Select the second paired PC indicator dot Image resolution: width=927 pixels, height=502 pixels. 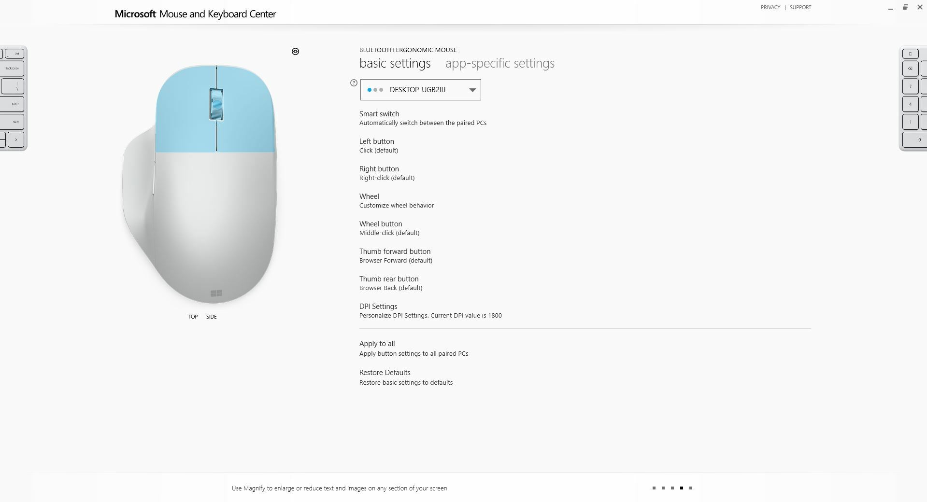pos(376,90)
